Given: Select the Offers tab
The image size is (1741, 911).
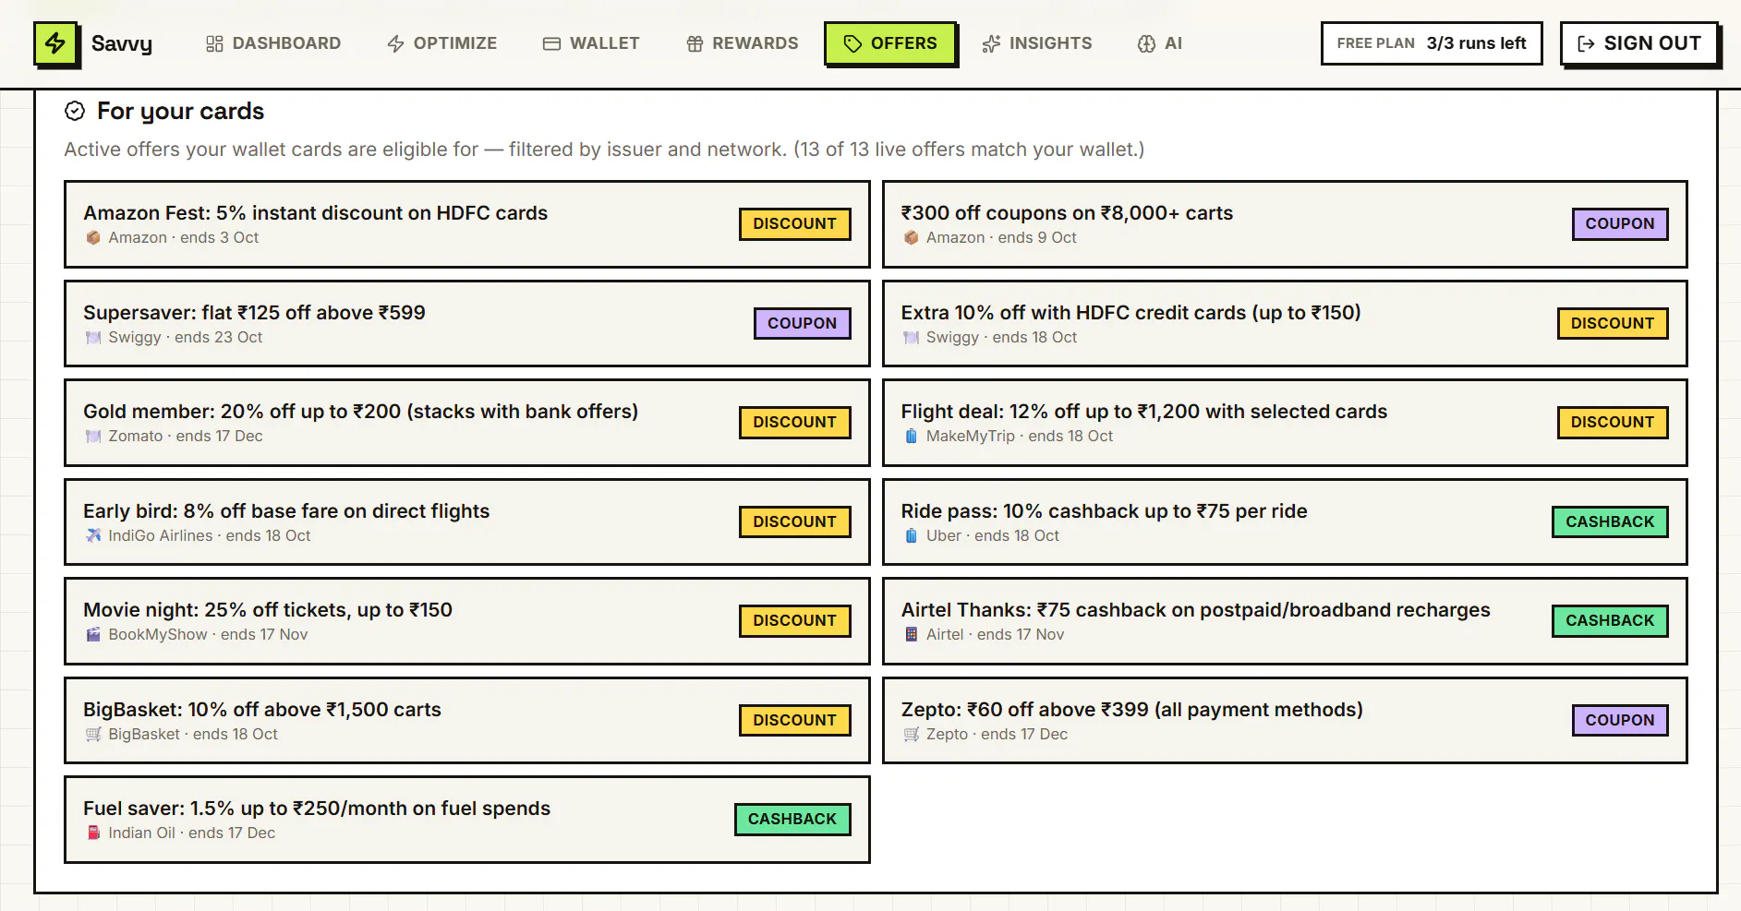Looking at the screenshot, I should click(x=890, y=43).
